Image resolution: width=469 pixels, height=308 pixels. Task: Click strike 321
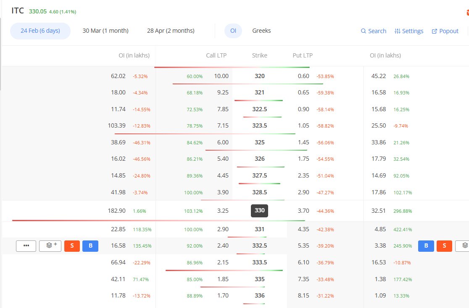(260, 93)
